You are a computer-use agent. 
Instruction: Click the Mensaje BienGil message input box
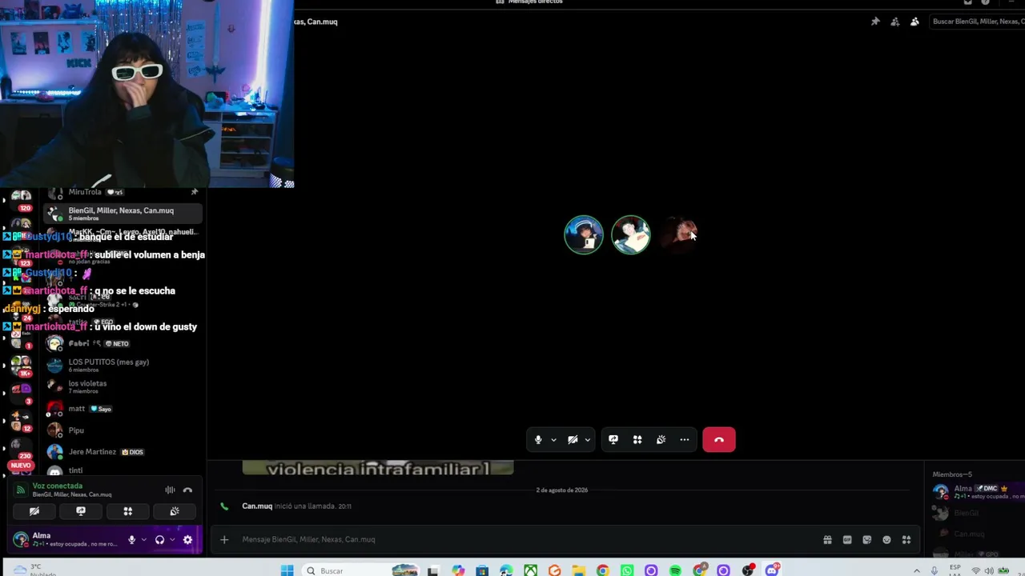[x=529, y=540]
